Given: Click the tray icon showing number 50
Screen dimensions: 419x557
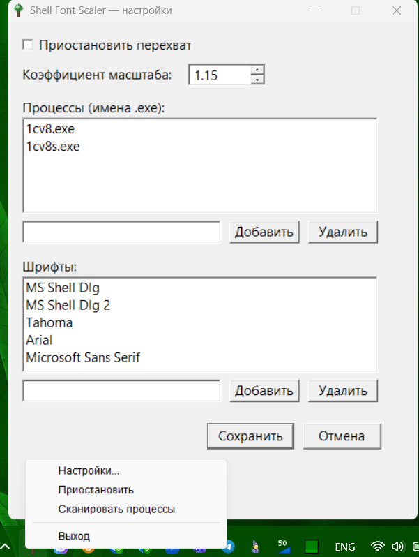Looking at the screenshot, I should 284,547.
